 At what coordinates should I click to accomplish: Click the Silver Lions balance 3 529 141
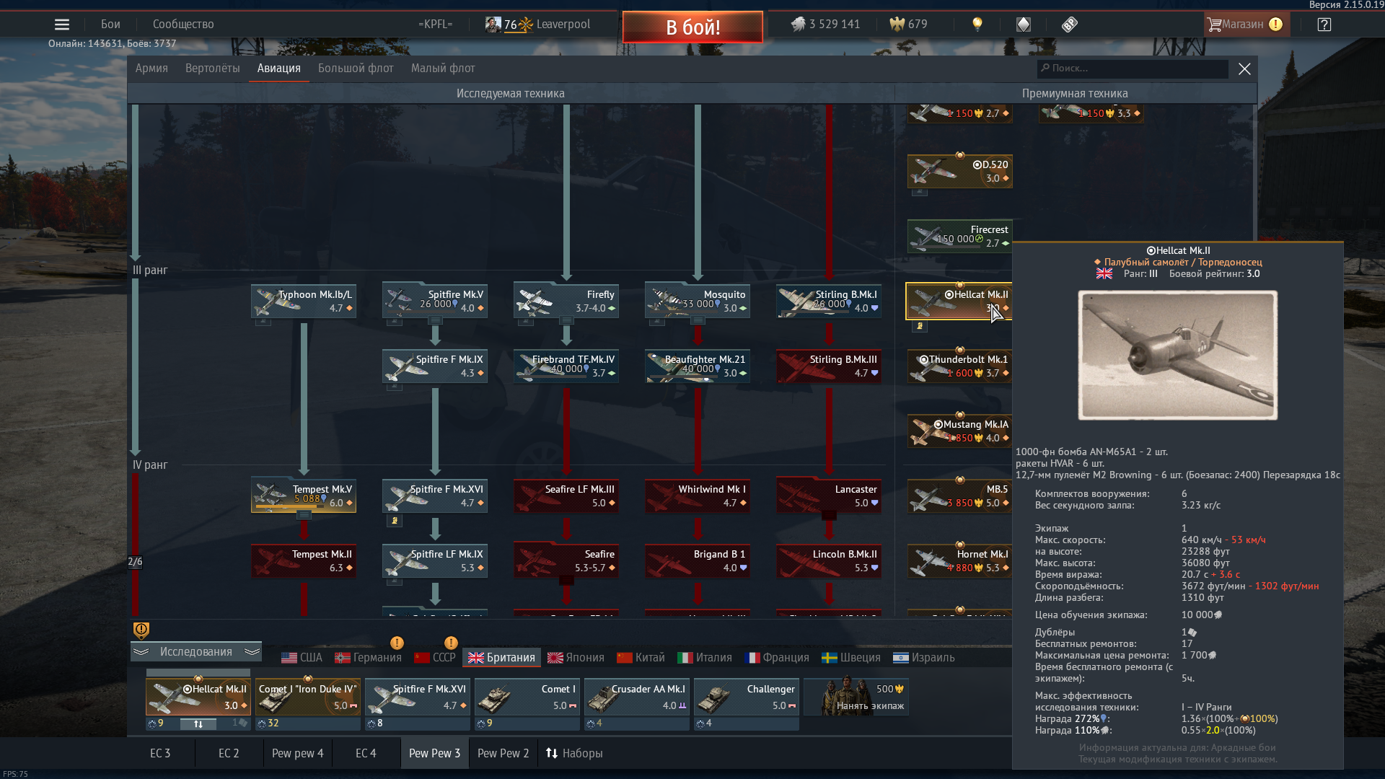click(x=826, y=25)
